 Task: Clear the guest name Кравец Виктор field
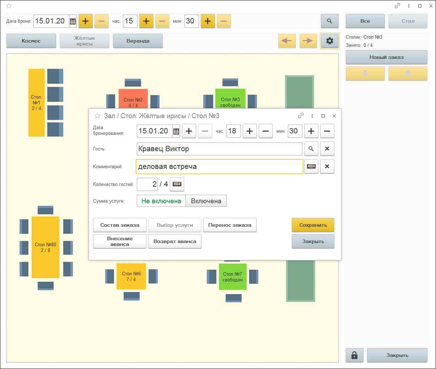click(x=327, y=149)
